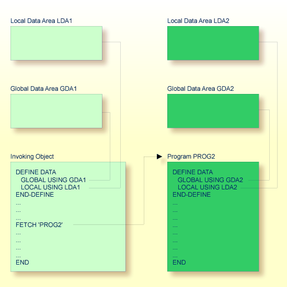Click the 'Invoking Object' heading
The image size is (287, 287).
32,157
